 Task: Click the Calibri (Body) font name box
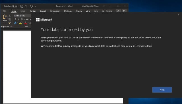(22, 16)
